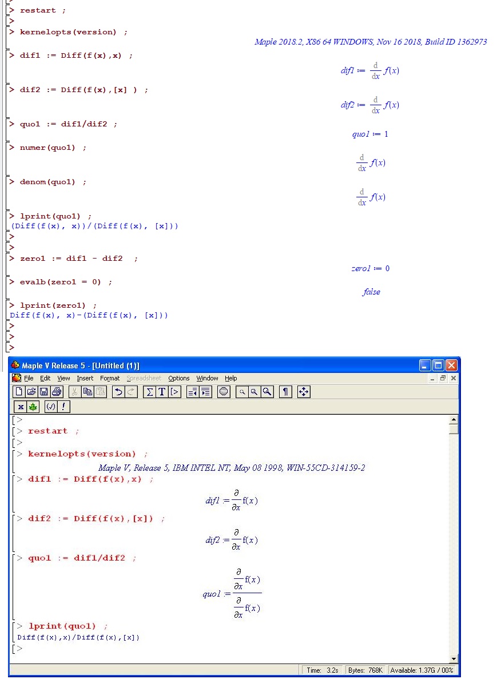This screenshot has height=691, width=501.
Task: Click 'zero1 := 0' output in Maple 2018
Action: pyautogui.click(x=371, y=268)
